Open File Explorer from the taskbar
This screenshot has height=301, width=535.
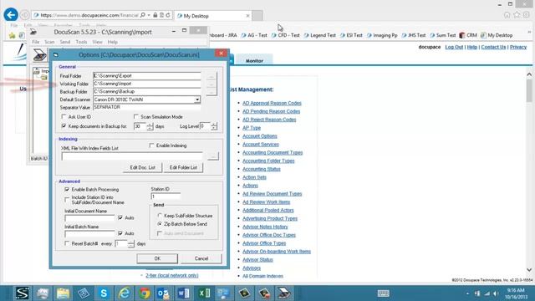(x=63, y=293)
